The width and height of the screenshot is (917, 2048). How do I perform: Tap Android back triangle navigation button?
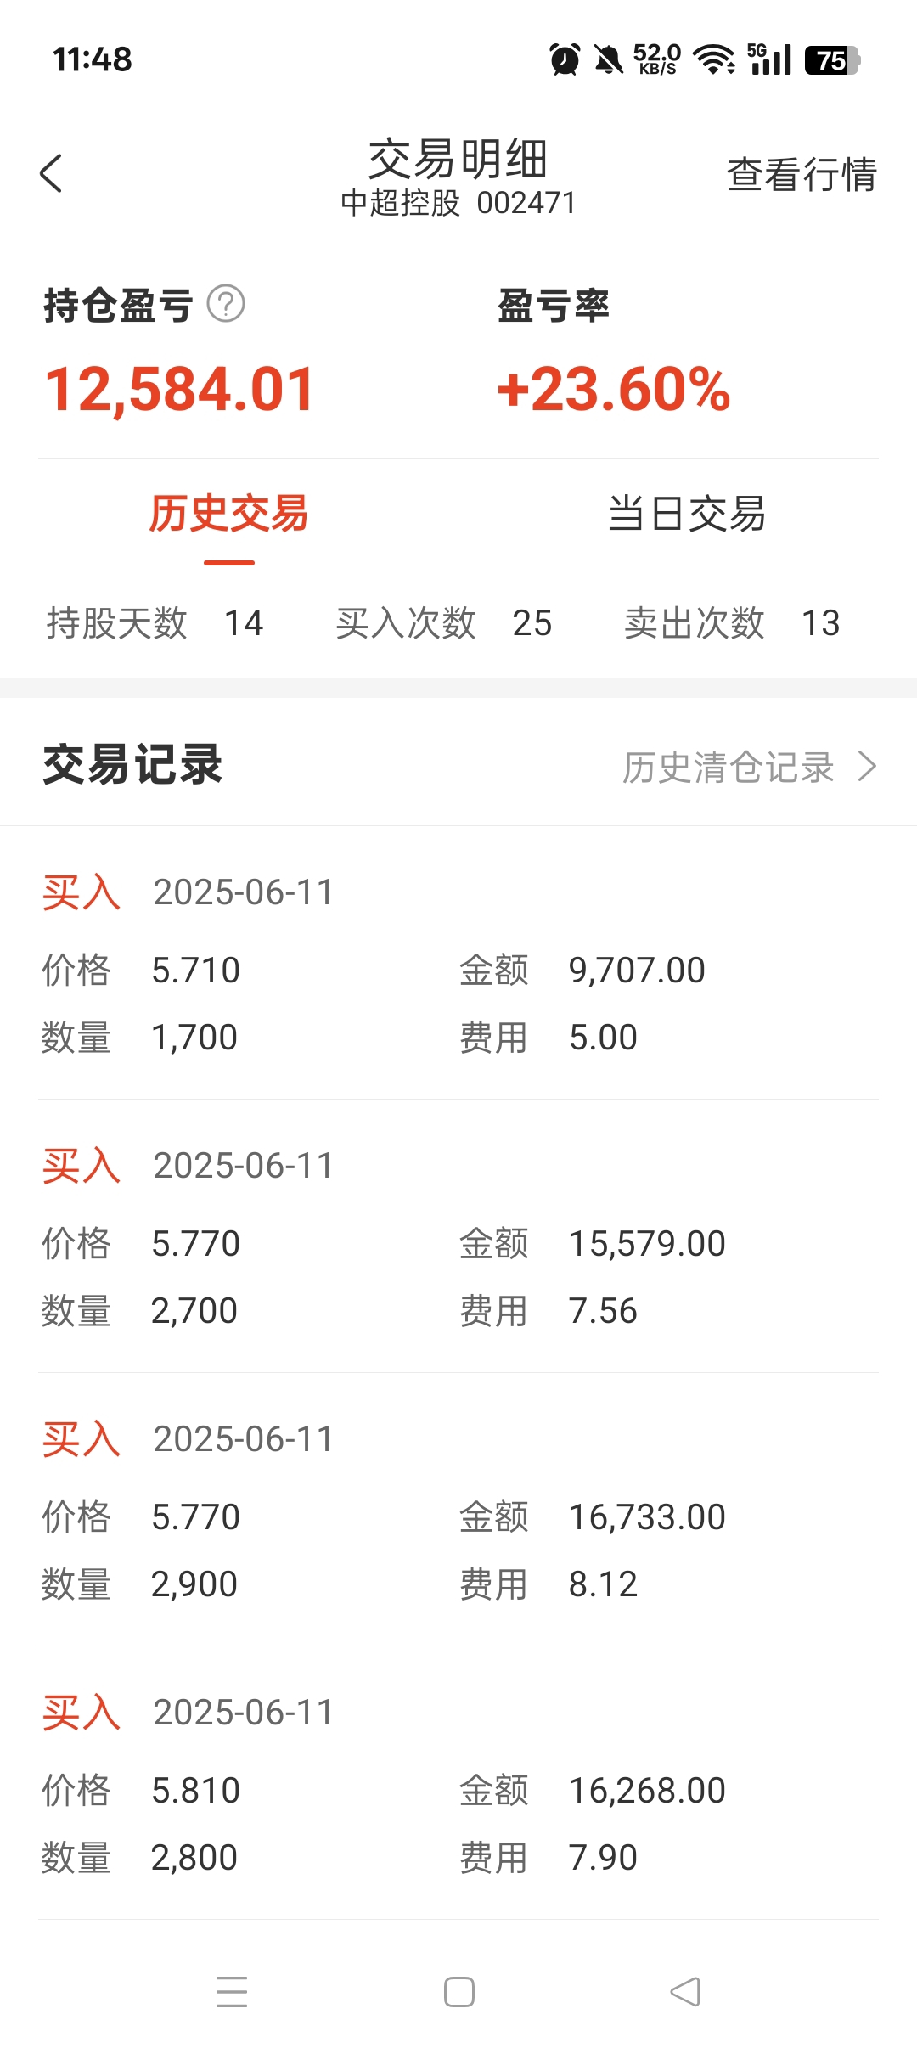[685, 1991]
